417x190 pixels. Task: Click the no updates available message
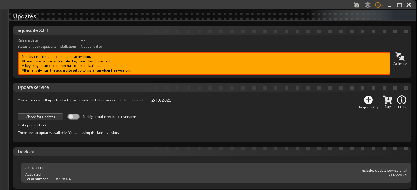(68, 133)
